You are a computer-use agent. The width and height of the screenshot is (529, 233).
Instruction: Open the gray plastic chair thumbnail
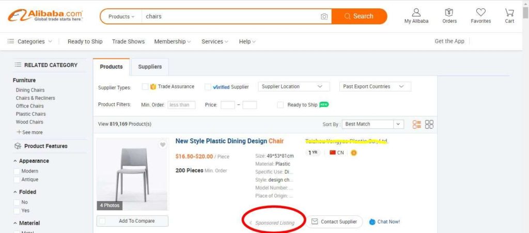coord(132,175)
